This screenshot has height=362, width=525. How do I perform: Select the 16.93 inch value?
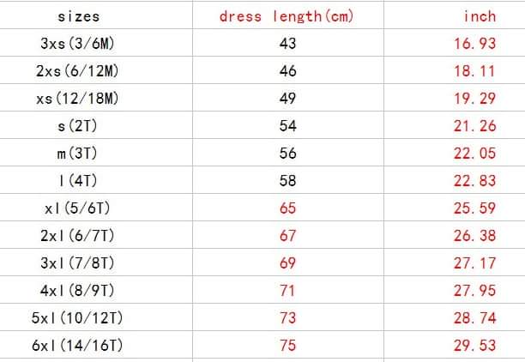click(474, 43)
